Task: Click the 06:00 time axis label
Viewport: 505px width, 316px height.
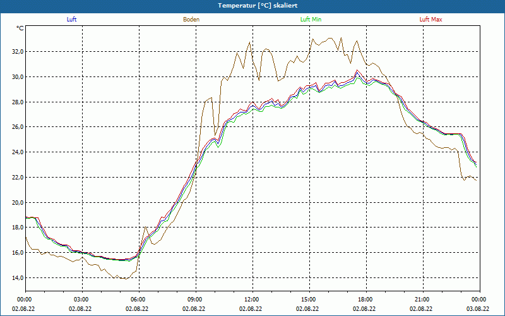Action: (139, 300)
